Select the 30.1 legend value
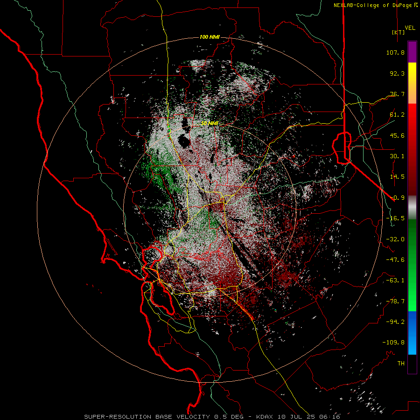The width and height of the screenshot is (420, 420). 397,156
